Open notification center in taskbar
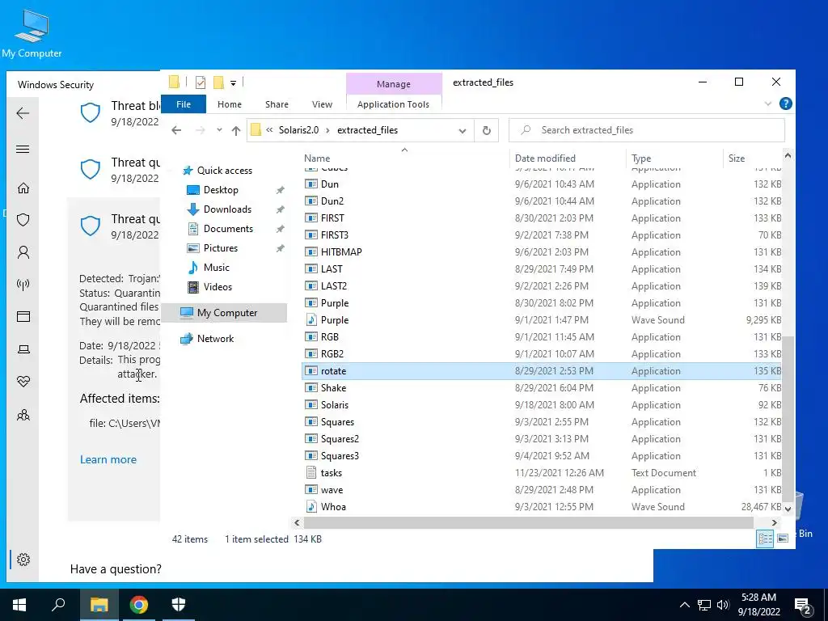828x621 pixels. [x=803, y=606]
